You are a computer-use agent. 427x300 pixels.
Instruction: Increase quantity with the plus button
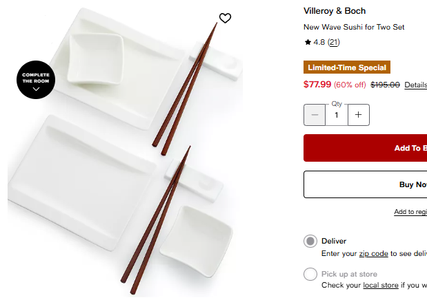click(359, 115)
